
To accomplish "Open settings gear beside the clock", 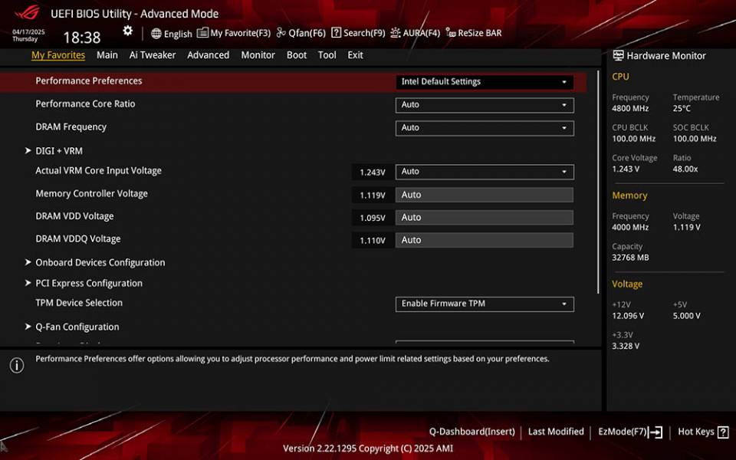I will click(x=128, y=31).
